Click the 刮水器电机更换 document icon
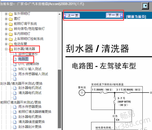Viewport: 152px width, 130px height. (15, 117)
